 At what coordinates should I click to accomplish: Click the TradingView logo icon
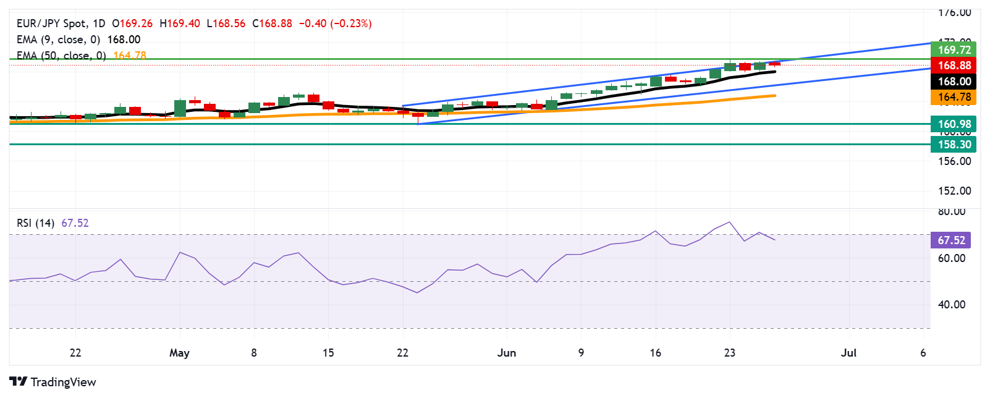(19, 382)
